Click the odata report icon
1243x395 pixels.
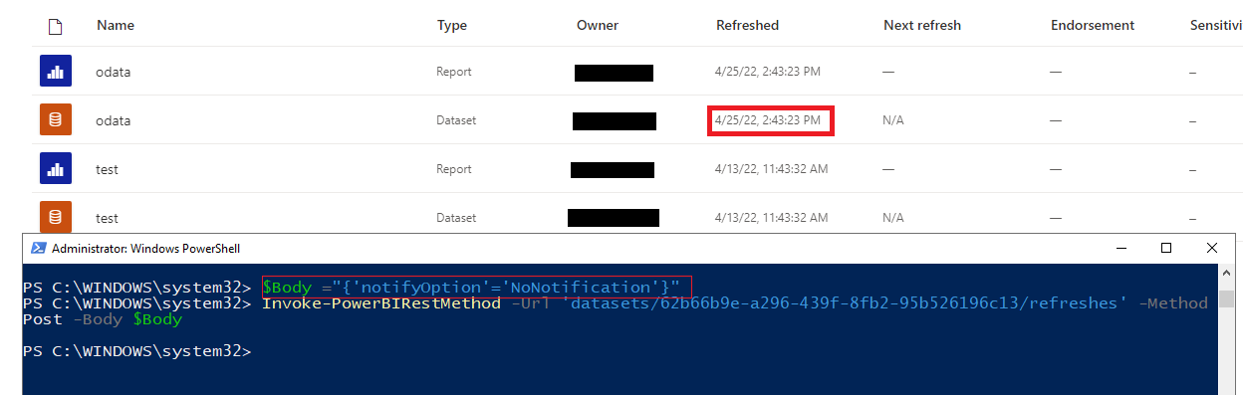(x=56, y=72)
